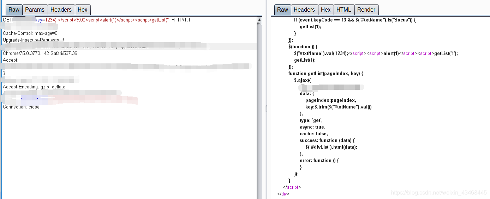The height and width of the screenshot is (199, 490).
Task: Open the Hex tab in response panel
Action: pos(326,10)
